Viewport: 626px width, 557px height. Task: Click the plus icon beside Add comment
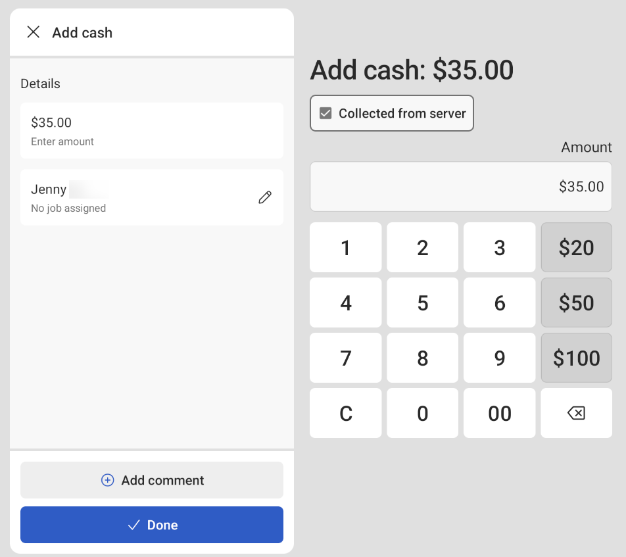point(107,480)
